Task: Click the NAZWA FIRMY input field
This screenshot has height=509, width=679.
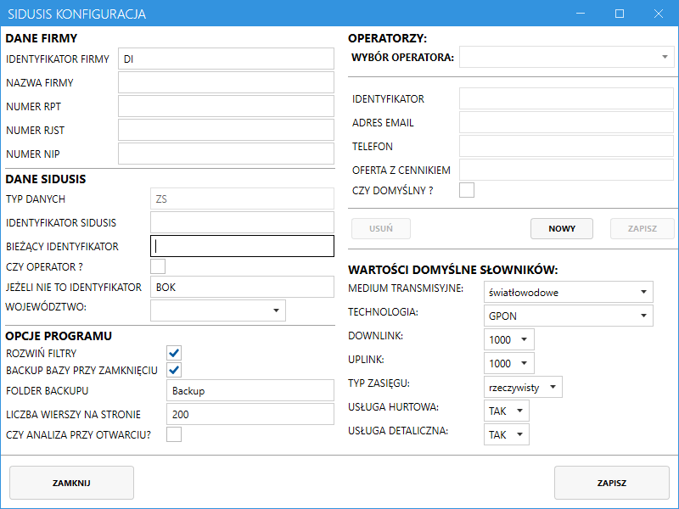Action: (x=226, y=82)
